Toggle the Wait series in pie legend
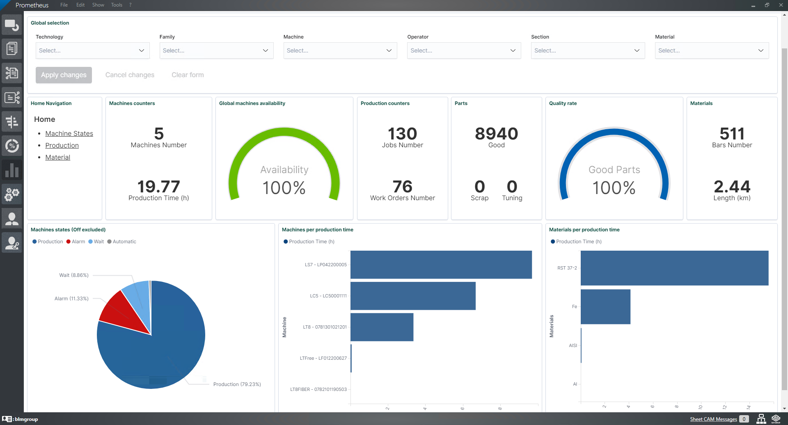 click(x=96, y=242)
